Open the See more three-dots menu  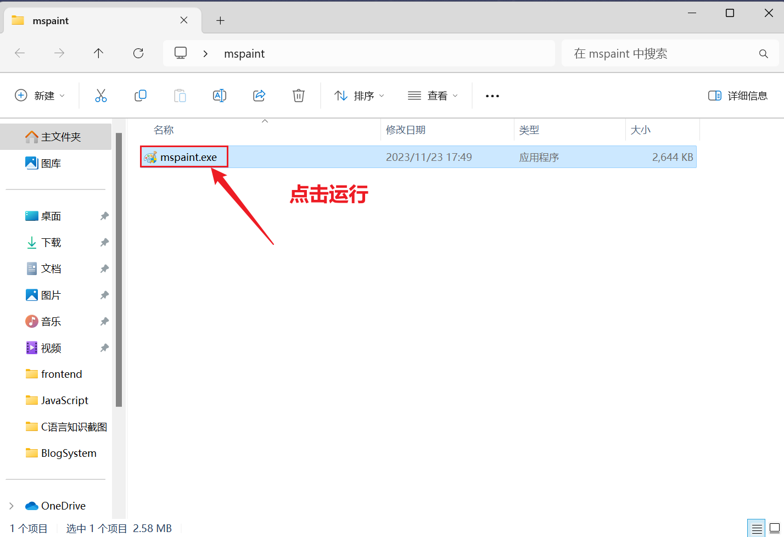click(492, 96)
